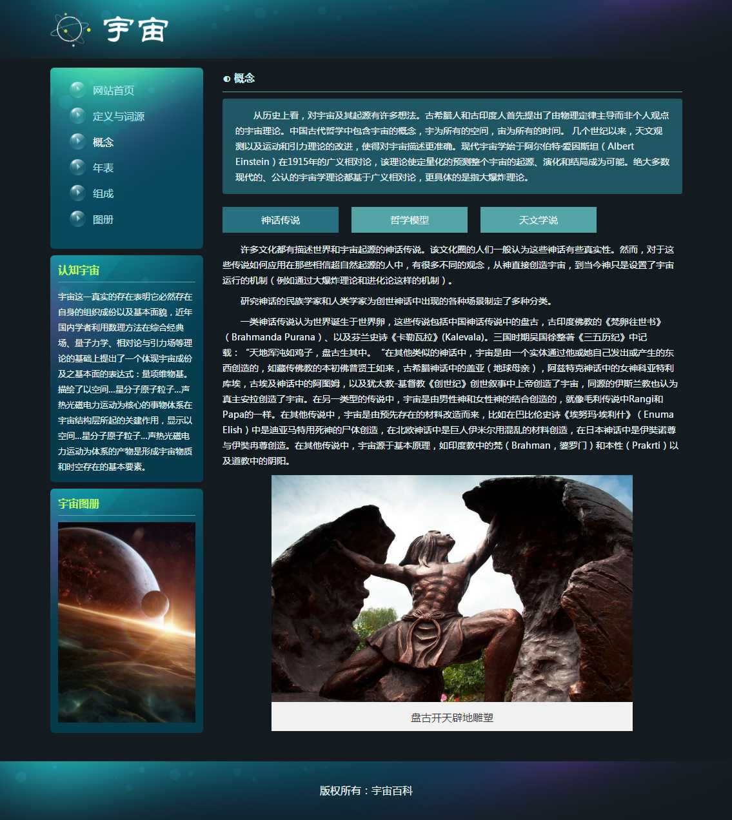Click the sphere icon beside 定义与词源
The image size is (732, 820).
(77, 116)
